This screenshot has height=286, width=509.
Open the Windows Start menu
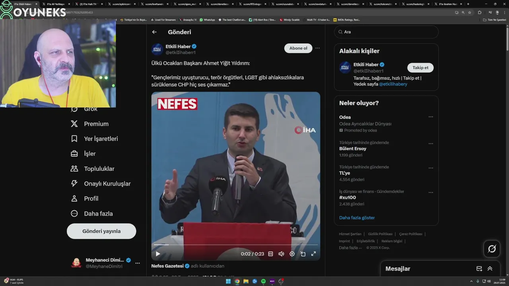(x=228, y=281)
